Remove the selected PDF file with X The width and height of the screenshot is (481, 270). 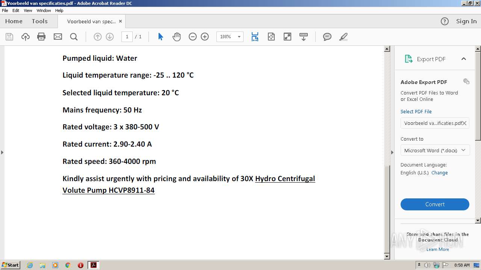click(x=464, y=123)
